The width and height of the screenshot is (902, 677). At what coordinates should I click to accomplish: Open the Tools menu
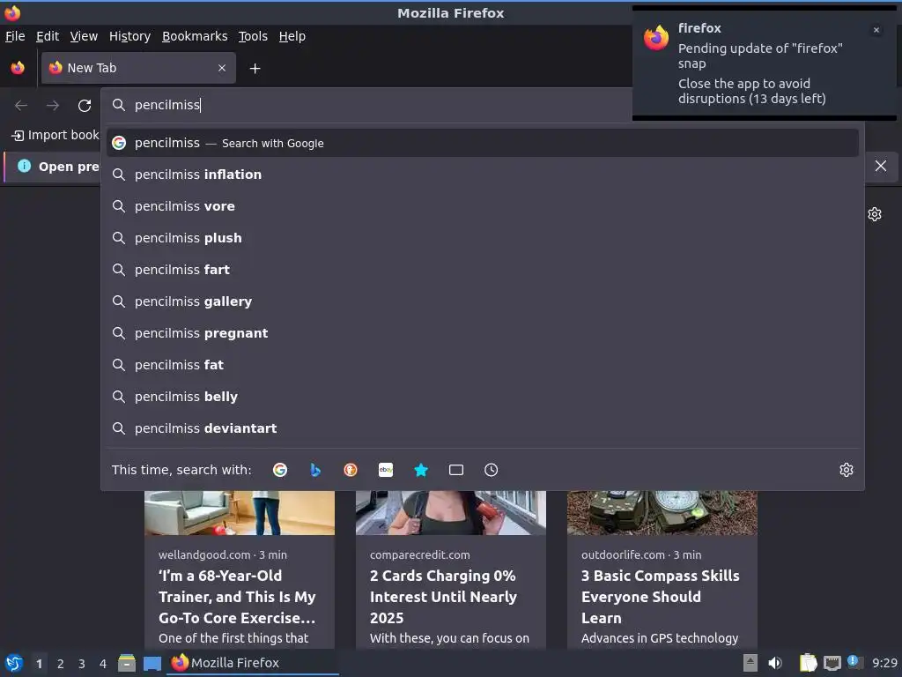pos(253,36)
